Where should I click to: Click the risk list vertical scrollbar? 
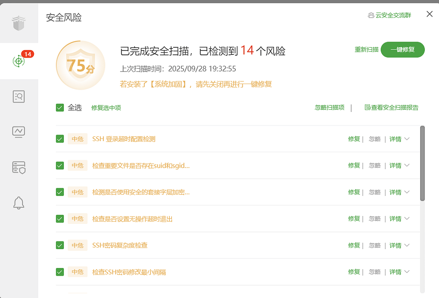(x=422, y=163)
